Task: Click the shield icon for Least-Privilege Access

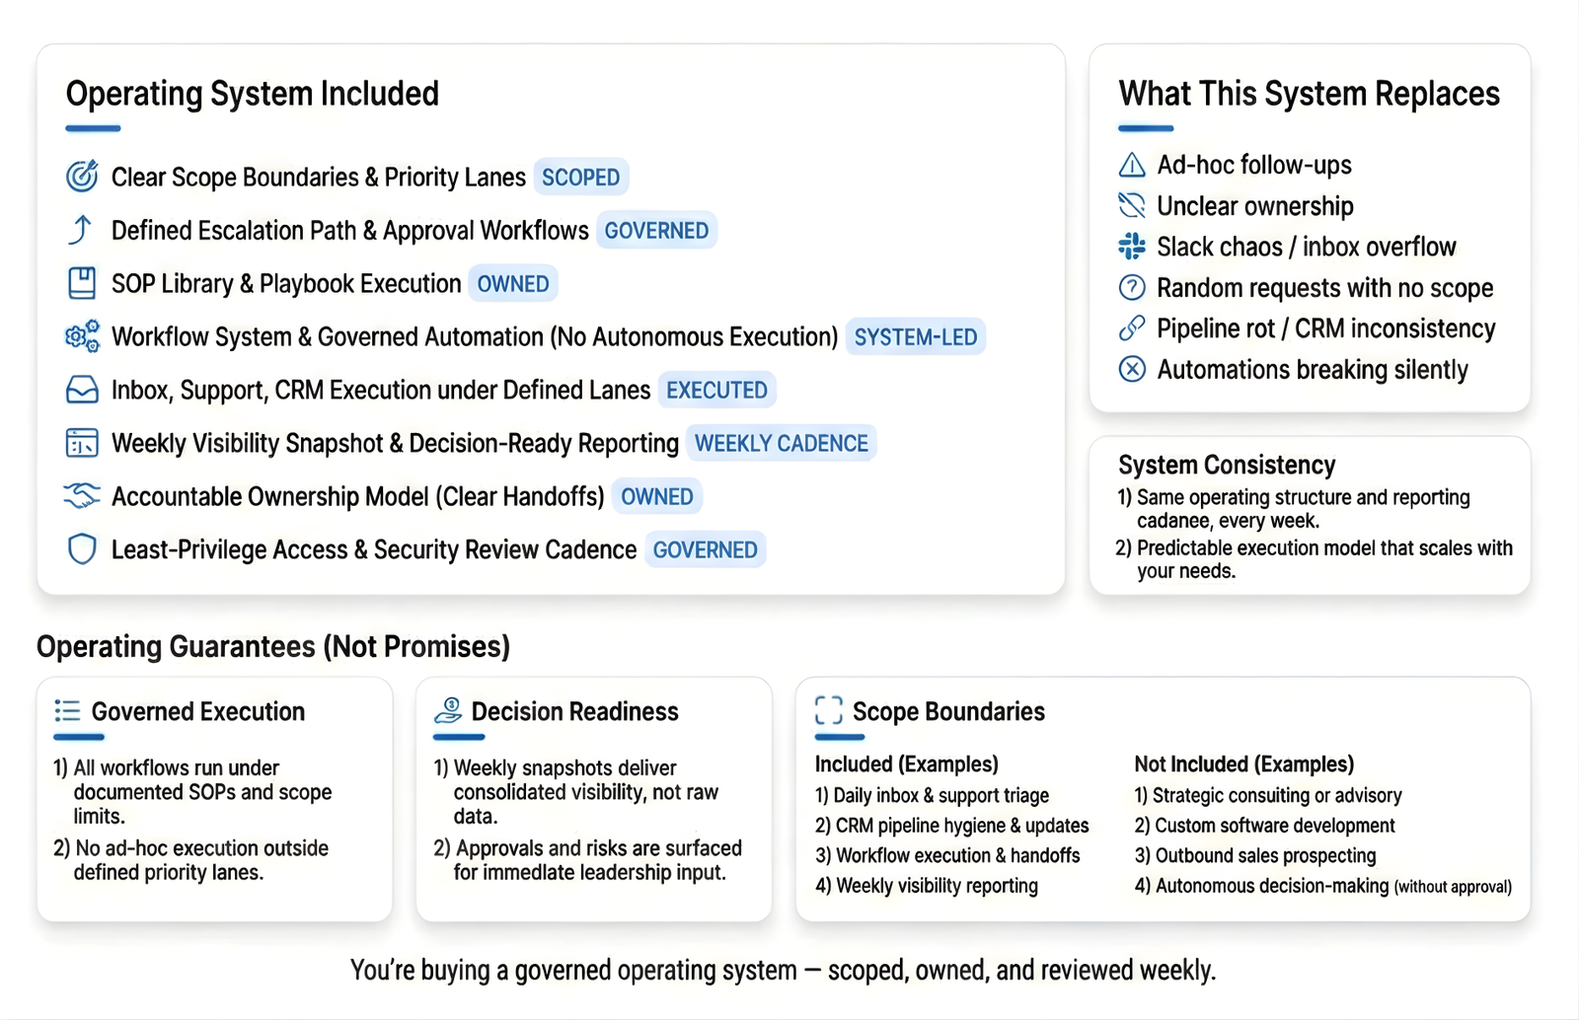Action: (x=82, y=548)
